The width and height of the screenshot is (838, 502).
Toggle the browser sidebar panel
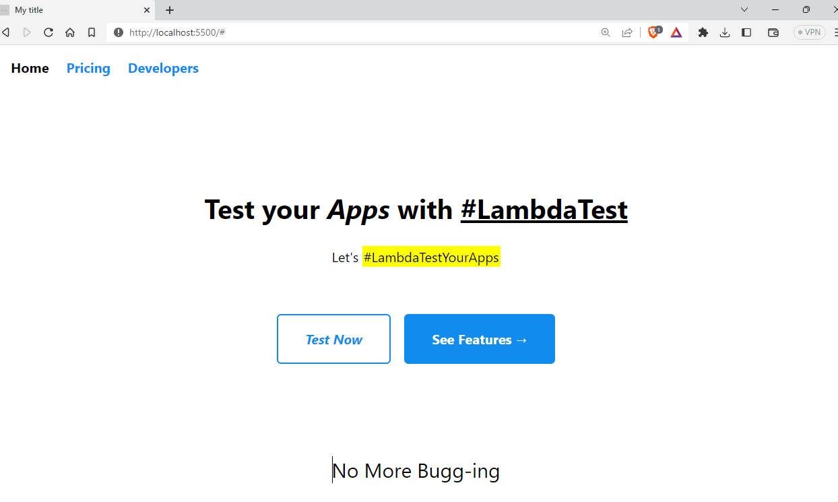[746, 32]
